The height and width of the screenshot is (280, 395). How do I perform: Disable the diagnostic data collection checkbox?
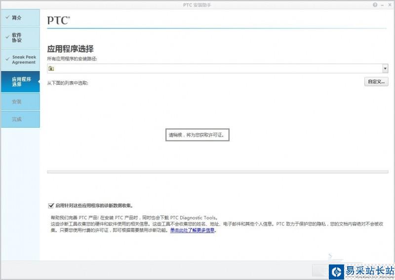point(51,206)
